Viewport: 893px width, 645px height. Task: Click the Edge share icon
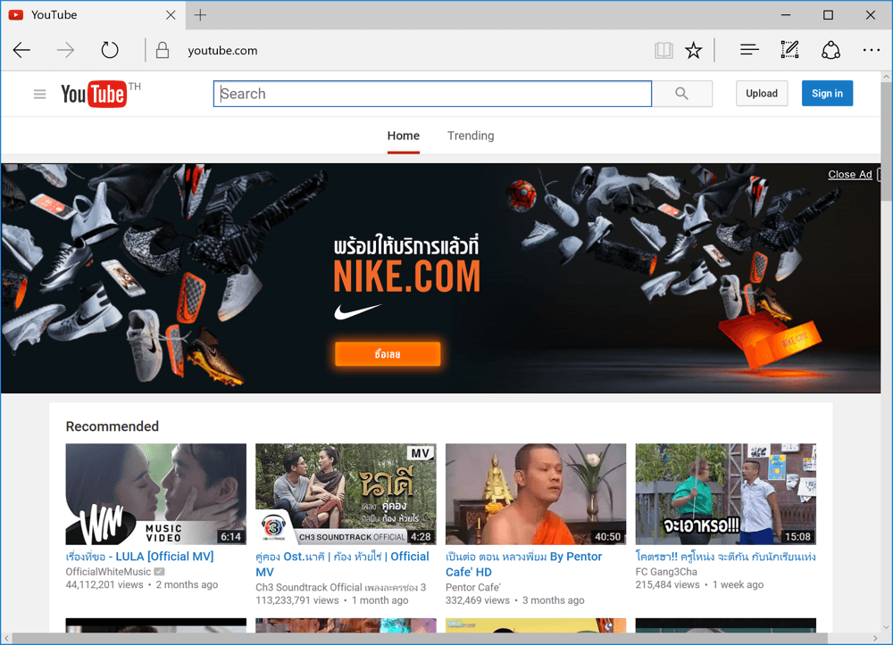tap(830, 50)
